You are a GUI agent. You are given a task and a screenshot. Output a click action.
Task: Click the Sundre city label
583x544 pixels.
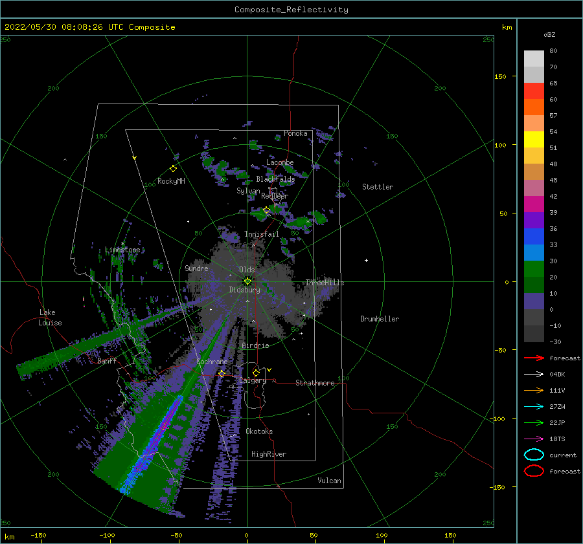(196, 268)
